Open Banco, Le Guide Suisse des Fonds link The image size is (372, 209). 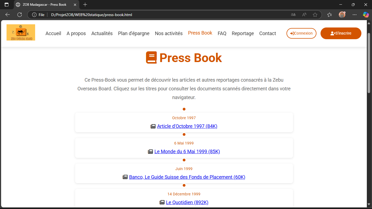coord(187,177)
